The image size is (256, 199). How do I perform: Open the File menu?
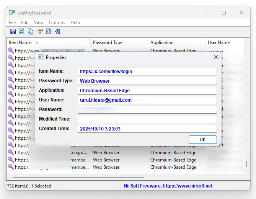[12, 23]
